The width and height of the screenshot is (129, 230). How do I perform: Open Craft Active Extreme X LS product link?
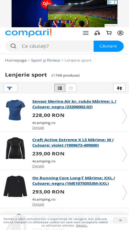(73, 142)
